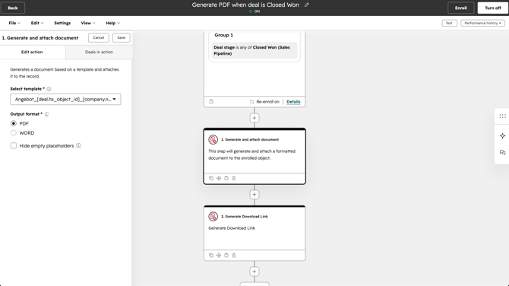Open the Select template dropdown
Image resolution: width=509 pixels, height=286 pixels.
(x=65, y=99)
